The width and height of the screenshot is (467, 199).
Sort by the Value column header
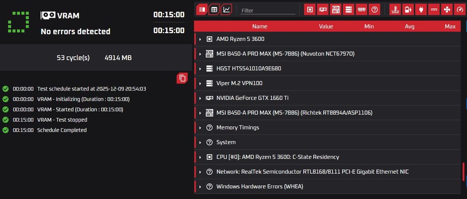point(326,27)
